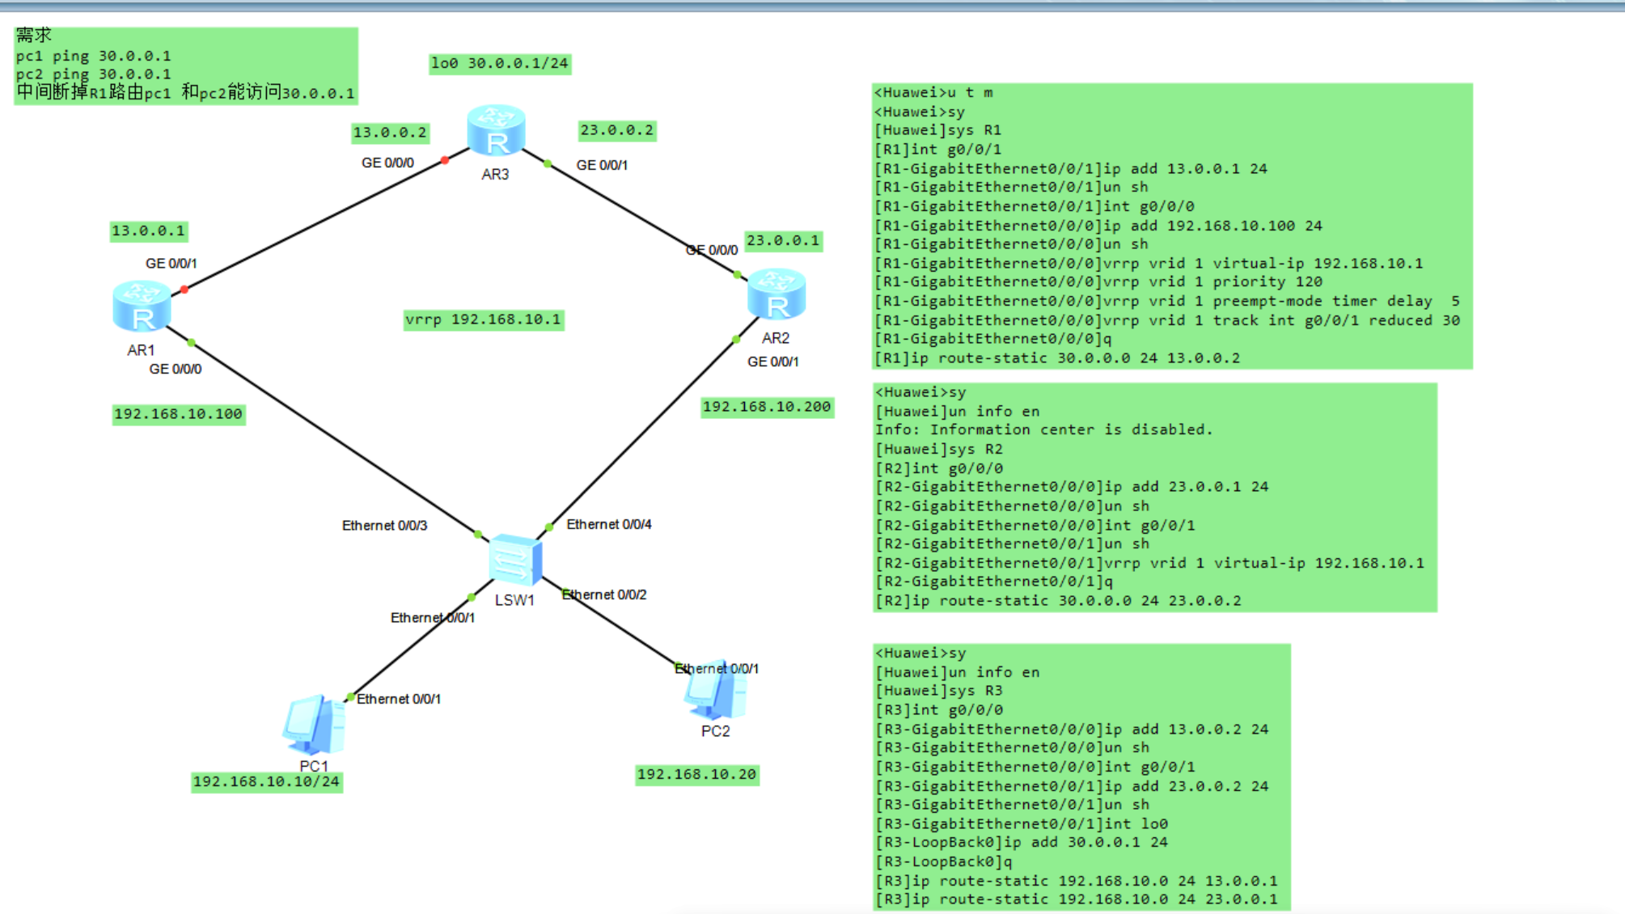This screenshot has height=914, width=1625.
Task: Click the green port dot at LSW1 Ethernet 0/0/4
Action: click(x=549, y=527)
